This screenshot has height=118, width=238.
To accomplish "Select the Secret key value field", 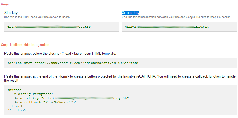I will 179,27.
